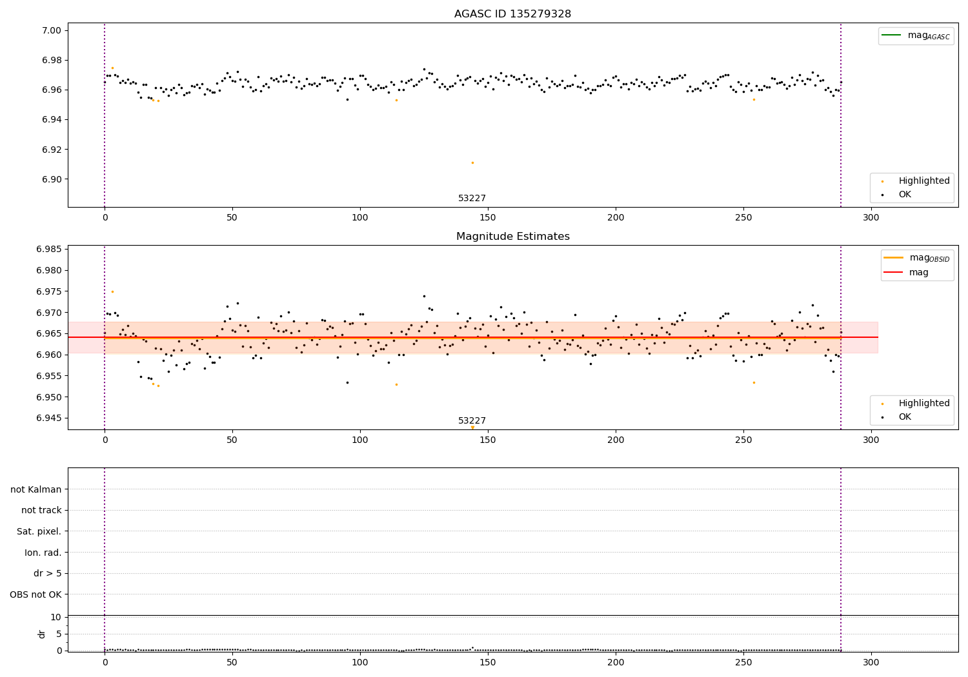The height and width of the screenshot is (677, 968).
Task: Click the 53227 label in top plot
Action: click(x=472, y=198)
